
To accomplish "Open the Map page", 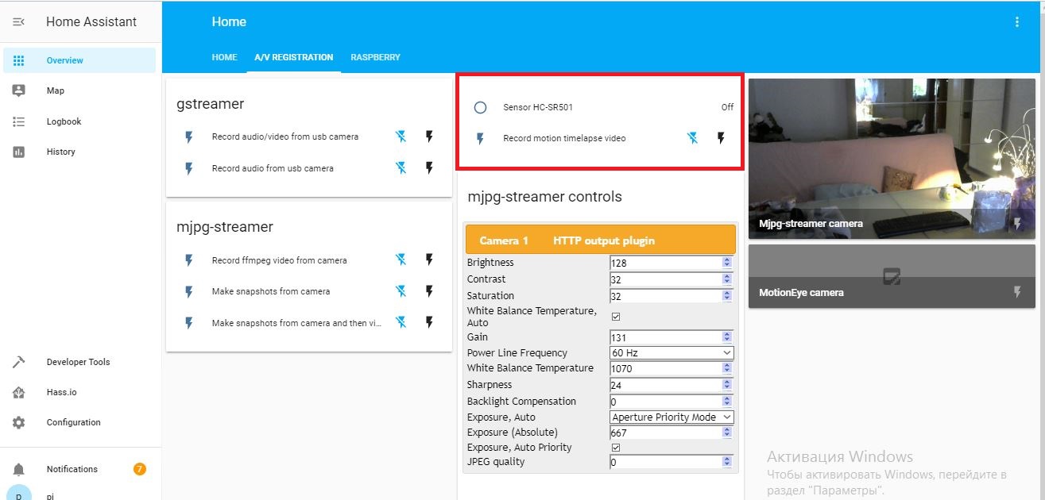I will click(79, 90).
